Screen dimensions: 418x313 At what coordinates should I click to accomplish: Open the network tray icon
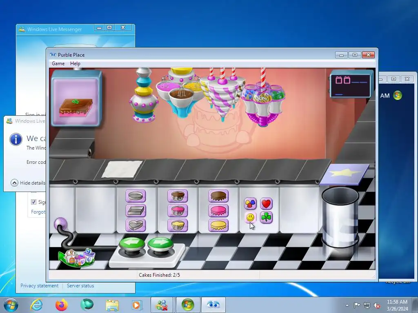(367, 305)
